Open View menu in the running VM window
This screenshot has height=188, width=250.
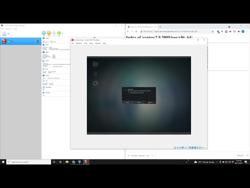pyautogui.click(x=86, y=43)
